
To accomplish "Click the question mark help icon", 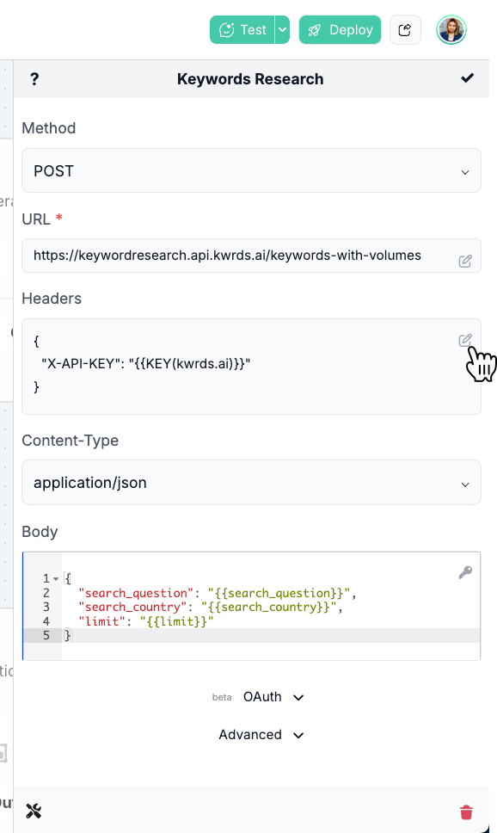I will [x=34, y=79].
